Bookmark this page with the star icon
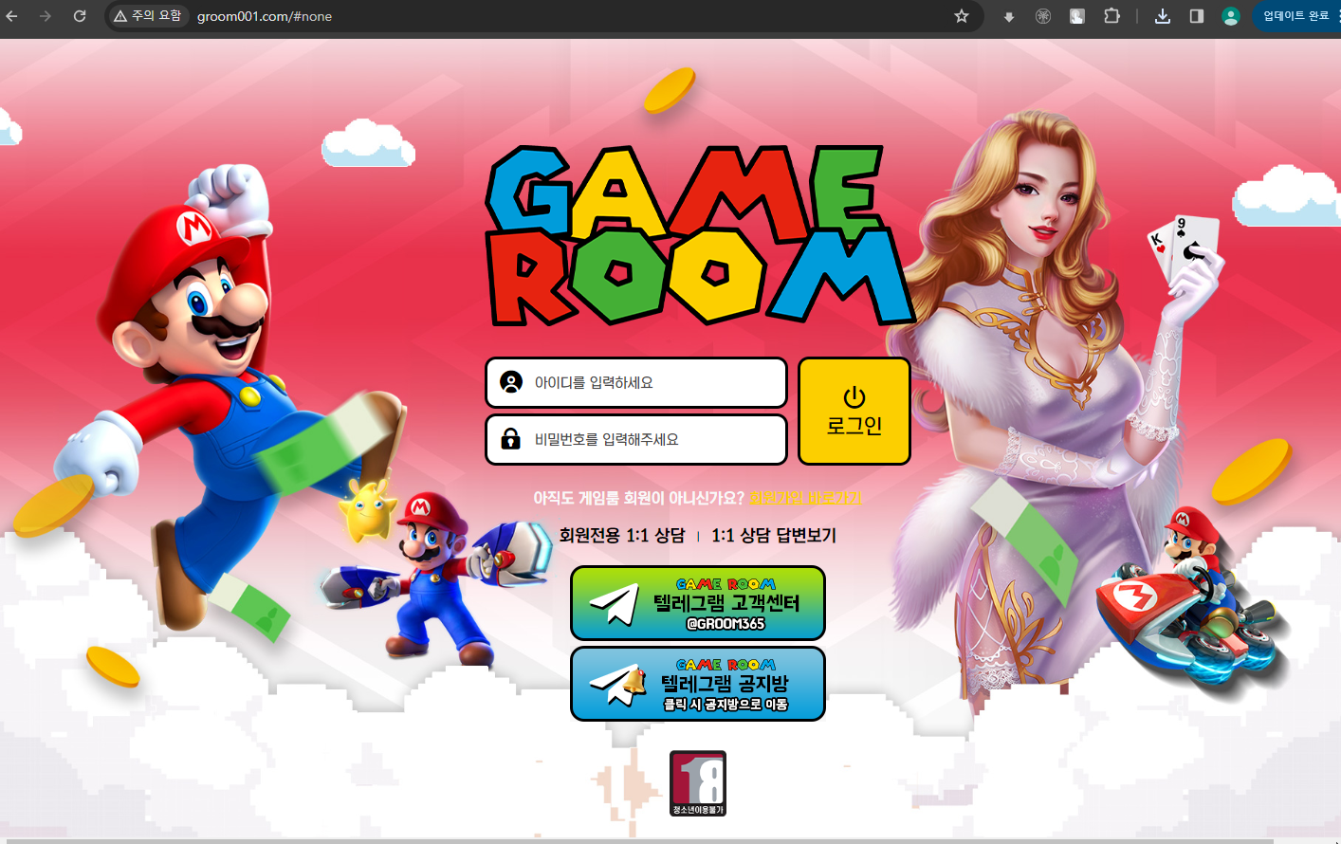The image size is (1341, 844). click(x=961, y=16)
